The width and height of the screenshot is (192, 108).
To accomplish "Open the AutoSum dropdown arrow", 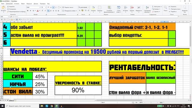I will 161,7.
